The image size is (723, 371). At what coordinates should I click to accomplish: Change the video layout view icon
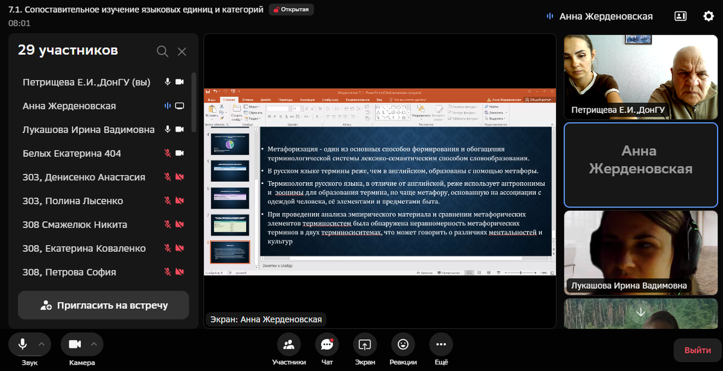point(681,16)
